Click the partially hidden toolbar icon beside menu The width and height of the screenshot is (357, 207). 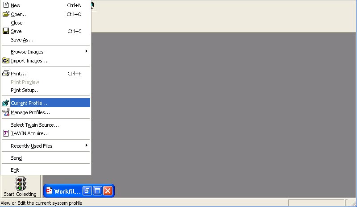pyautogui.click(x=93, y=5)
